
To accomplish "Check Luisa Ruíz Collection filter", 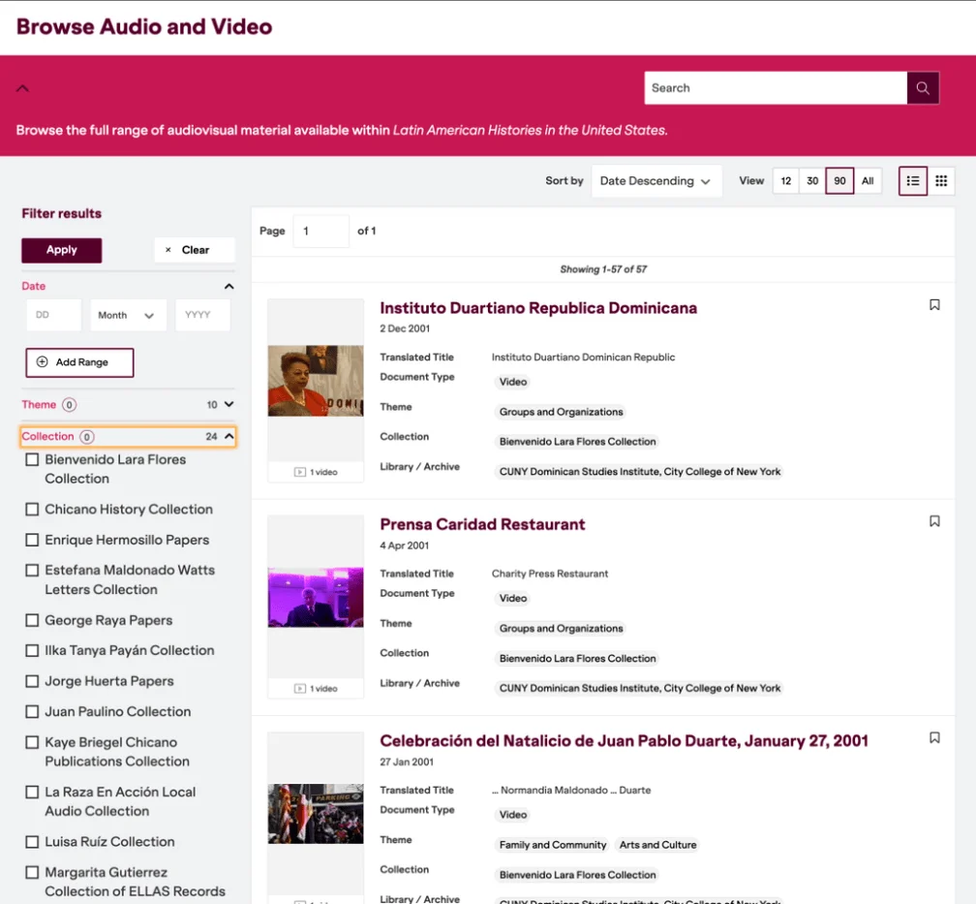I will point(32,842).
